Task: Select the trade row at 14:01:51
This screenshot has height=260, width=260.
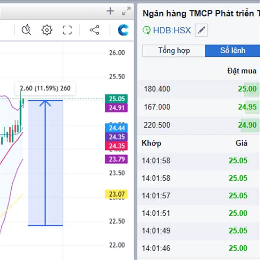Action: [198, 213]
